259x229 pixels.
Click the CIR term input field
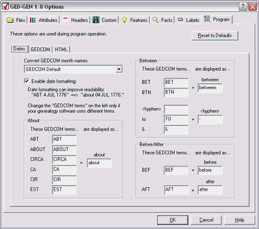64,179
